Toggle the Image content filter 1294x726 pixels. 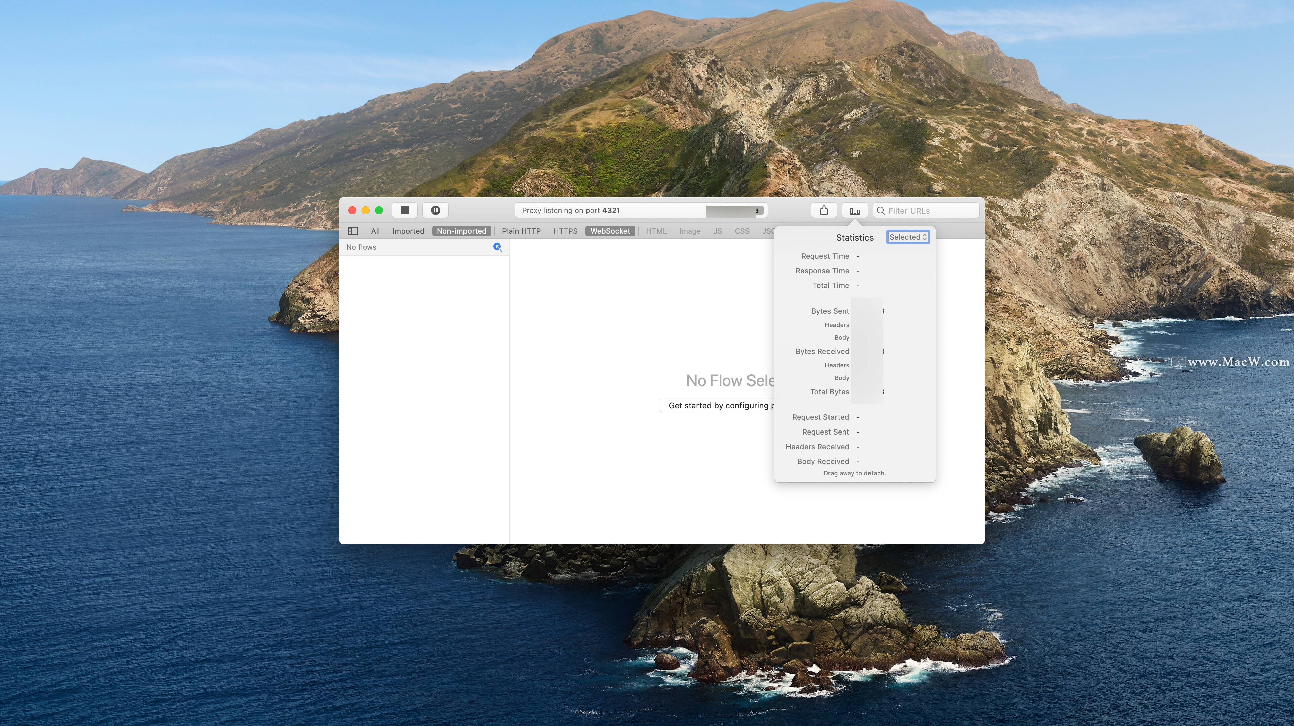tap(690, 231)
